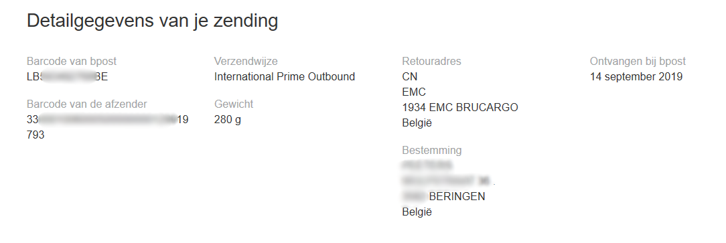Screen dimensions: 726x243
Task: Select the Ontvangen bij bpost label
Action: (638, 61)
